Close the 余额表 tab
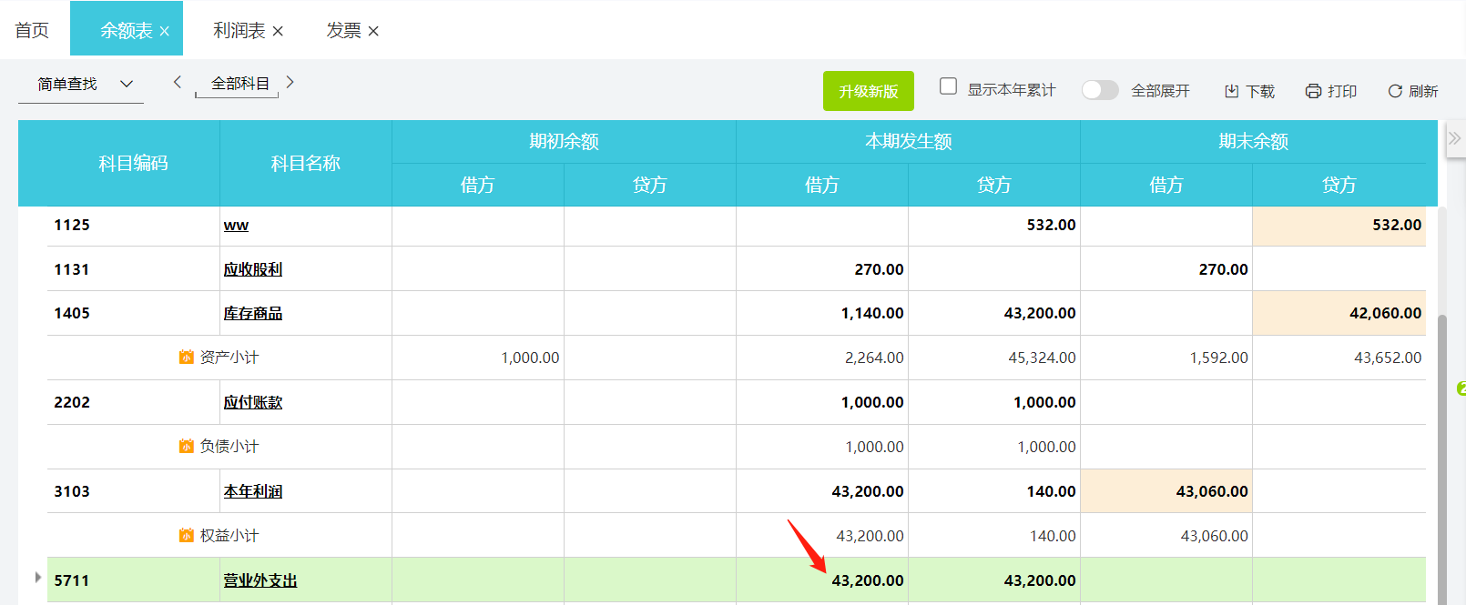 point(165,31)
